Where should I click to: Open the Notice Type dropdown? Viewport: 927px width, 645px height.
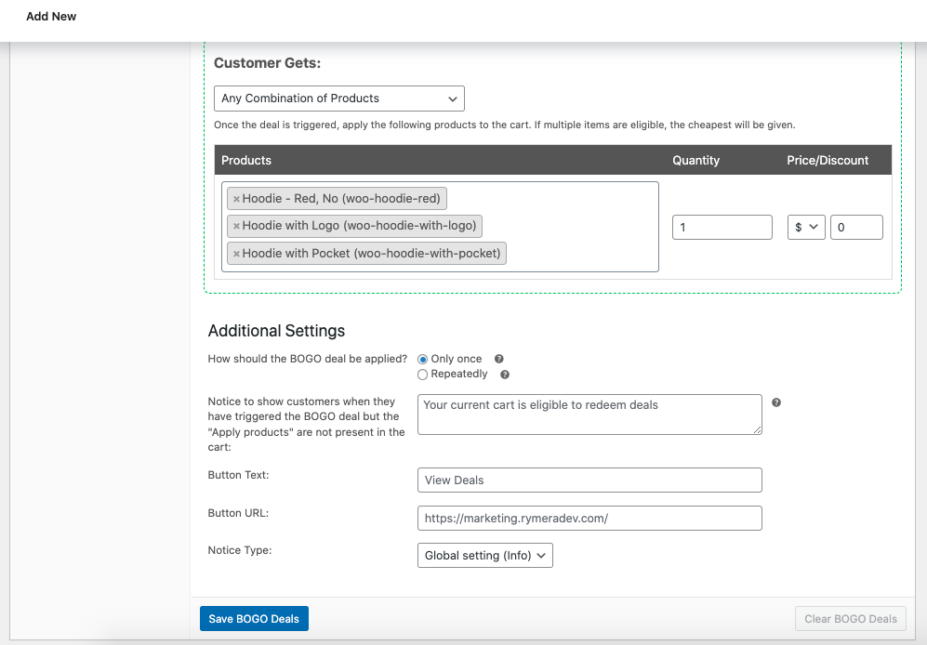pos(485,556)
